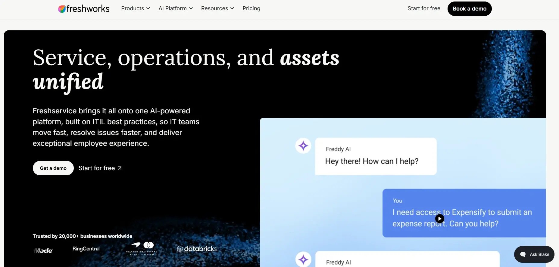The width and height of the screenshot is (559, 267).
Task: Click the Freshworks logo
Action: point(84,9)
